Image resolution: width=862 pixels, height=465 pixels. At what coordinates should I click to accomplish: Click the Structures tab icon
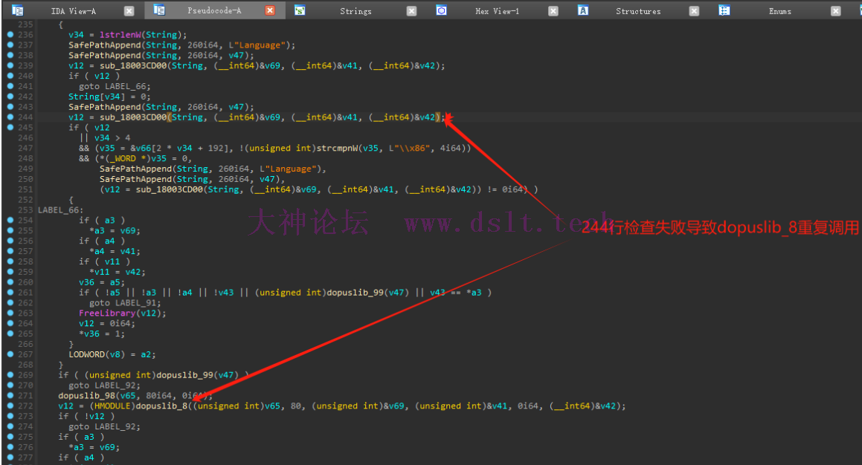[x=583, y=10]
